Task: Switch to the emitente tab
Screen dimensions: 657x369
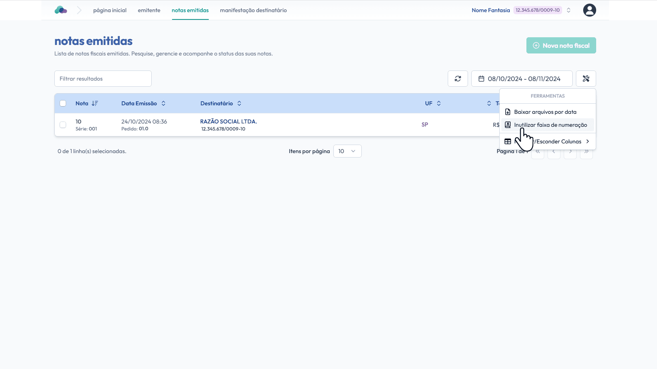Action: (149, 10)
